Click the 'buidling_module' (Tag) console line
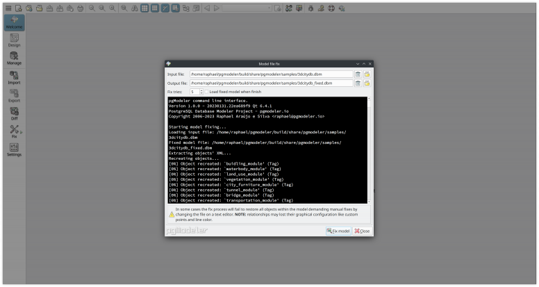 [x=224, y=163]
